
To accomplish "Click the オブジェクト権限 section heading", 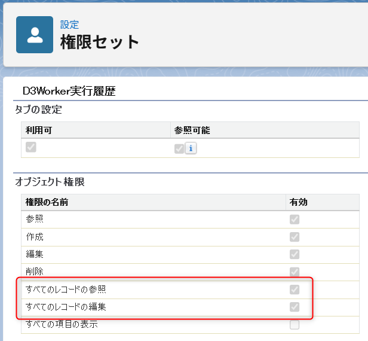I will [x=50, y=182].
